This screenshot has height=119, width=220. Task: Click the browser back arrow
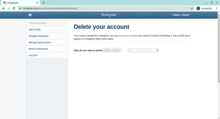pos(3,8)
